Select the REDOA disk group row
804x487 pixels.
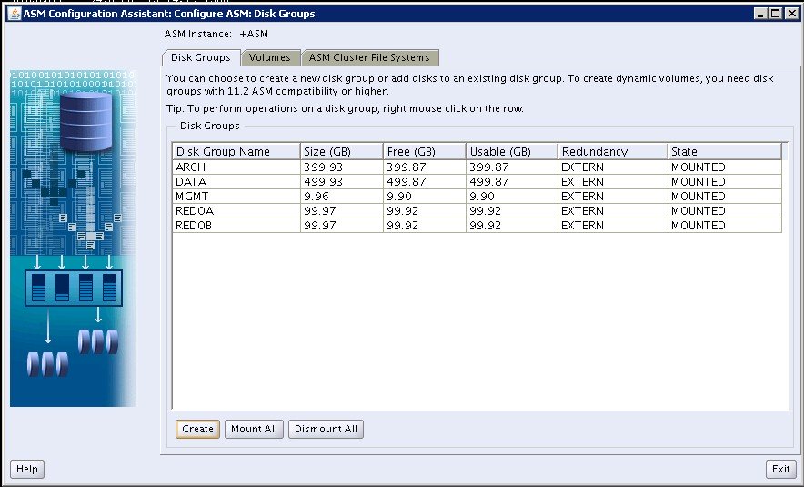pos(477,211)
